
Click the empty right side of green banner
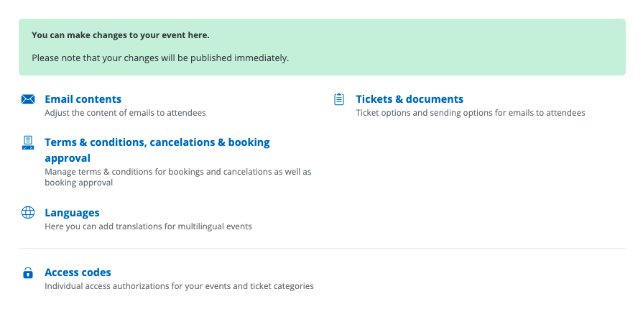point(503,47)
